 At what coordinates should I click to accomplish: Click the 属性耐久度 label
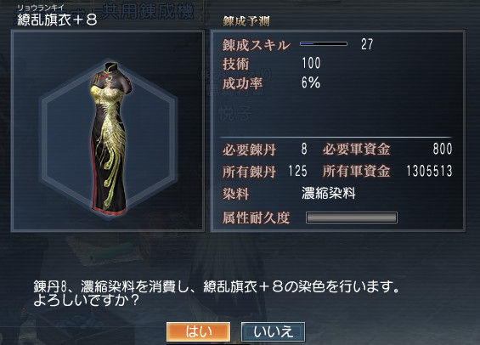(x=257, y=218)
